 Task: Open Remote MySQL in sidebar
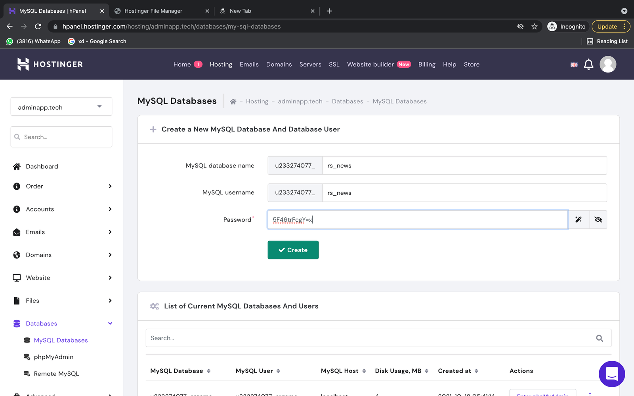tap(56, 374)
